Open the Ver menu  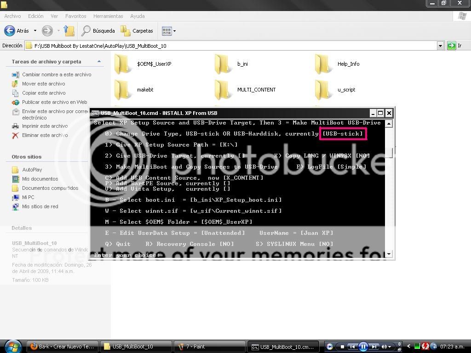(x=54, y=16)
